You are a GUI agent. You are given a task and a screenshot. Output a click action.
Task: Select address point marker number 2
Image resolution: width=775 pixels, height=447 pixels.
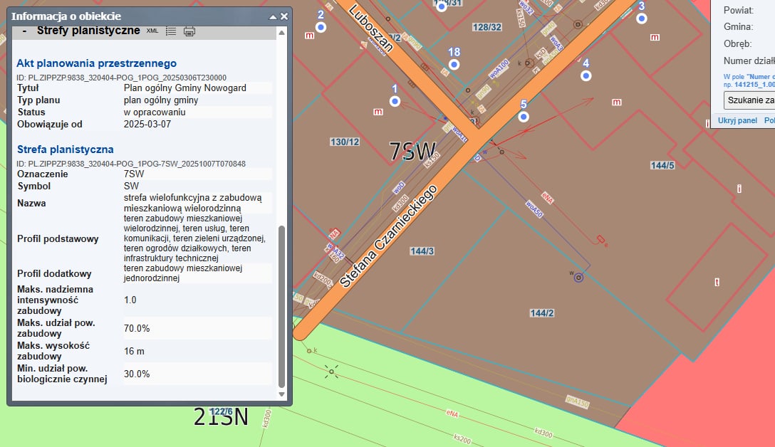click(321, 26)
